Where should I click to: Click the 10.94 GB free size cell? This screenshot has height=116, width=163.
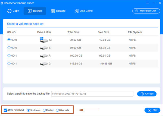click(x=105, y=40)
